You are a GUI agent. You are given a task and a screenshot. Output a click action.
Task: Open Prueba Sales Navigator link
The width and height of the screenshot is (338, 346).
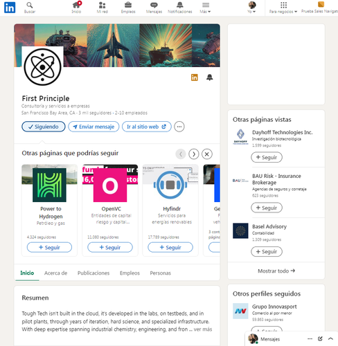pos(319,8)
